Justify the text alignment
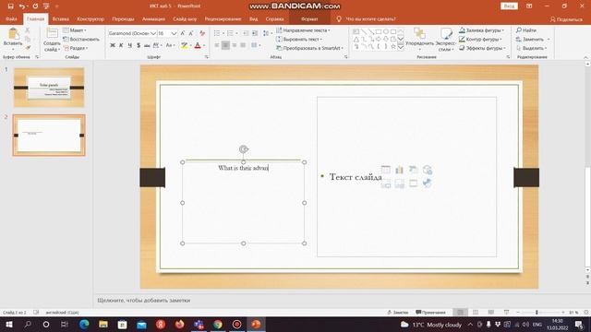The width and height of the screenshot is (591, 332). tap(243, 45)
